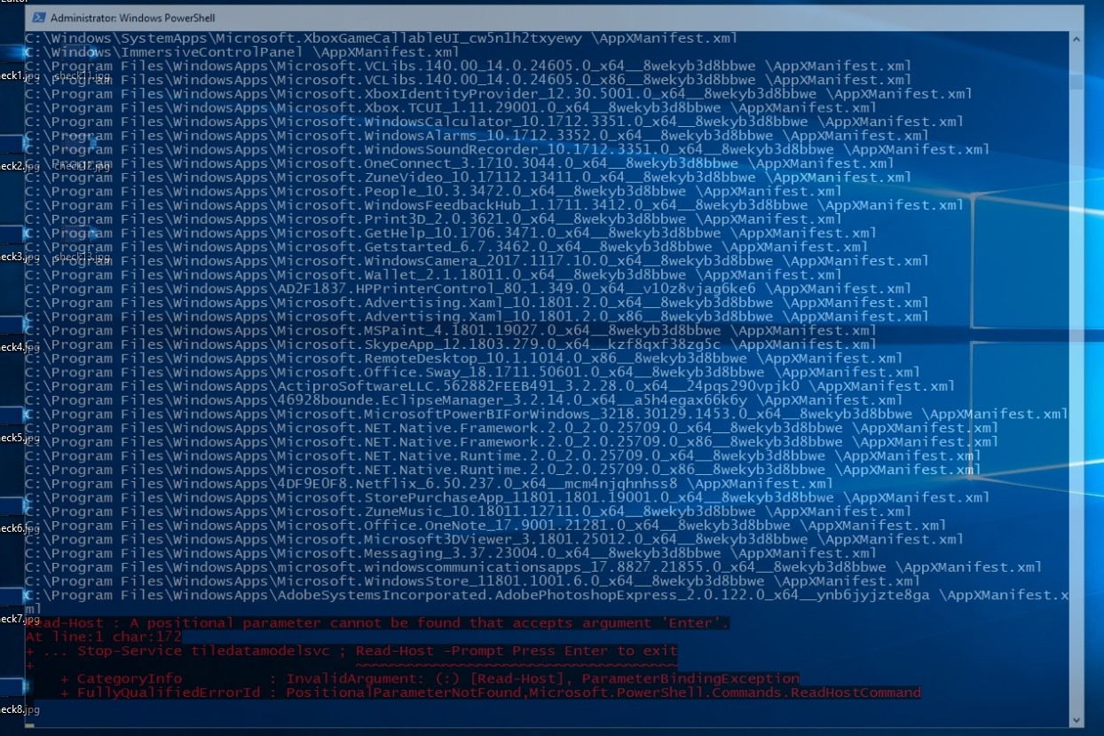Select the WindowsCamera manifest path line

pyautogui.click(x=477, y=261)
